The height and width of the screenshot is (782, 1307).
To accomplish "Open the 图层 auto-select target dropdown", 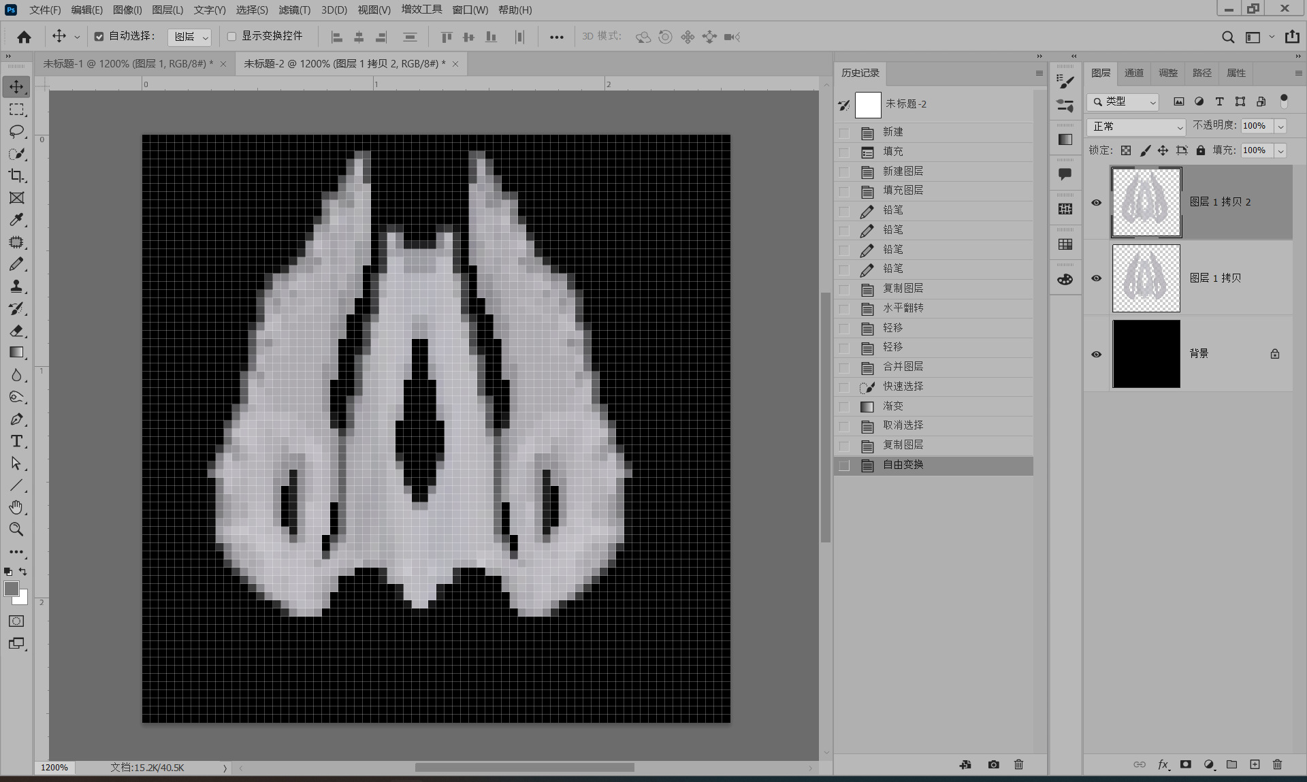I will coord(189,37).
